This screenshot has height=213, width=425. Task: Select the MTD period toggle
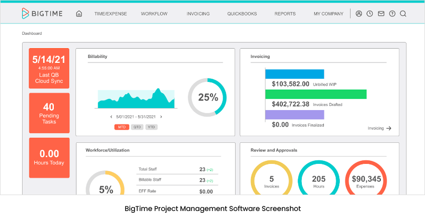pos(122,127)
